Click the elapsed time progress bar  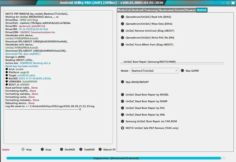(116, 158)
